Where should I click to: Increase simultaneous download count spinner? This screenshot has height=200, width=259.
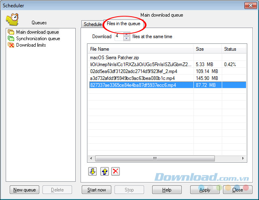click(127, 34)
